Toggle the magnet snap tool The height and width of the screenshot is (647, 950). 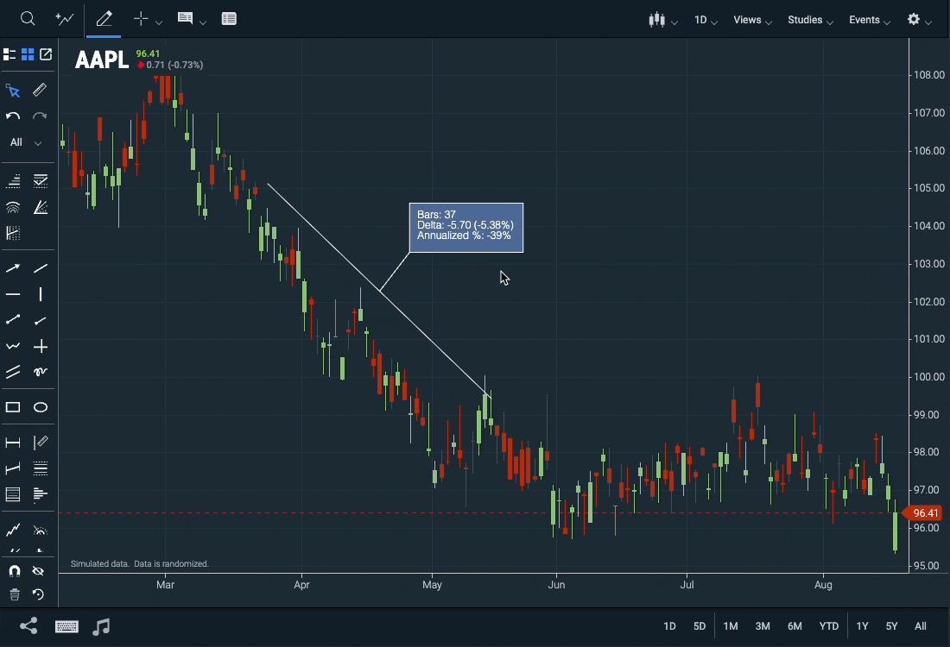(x=14, y=571)
